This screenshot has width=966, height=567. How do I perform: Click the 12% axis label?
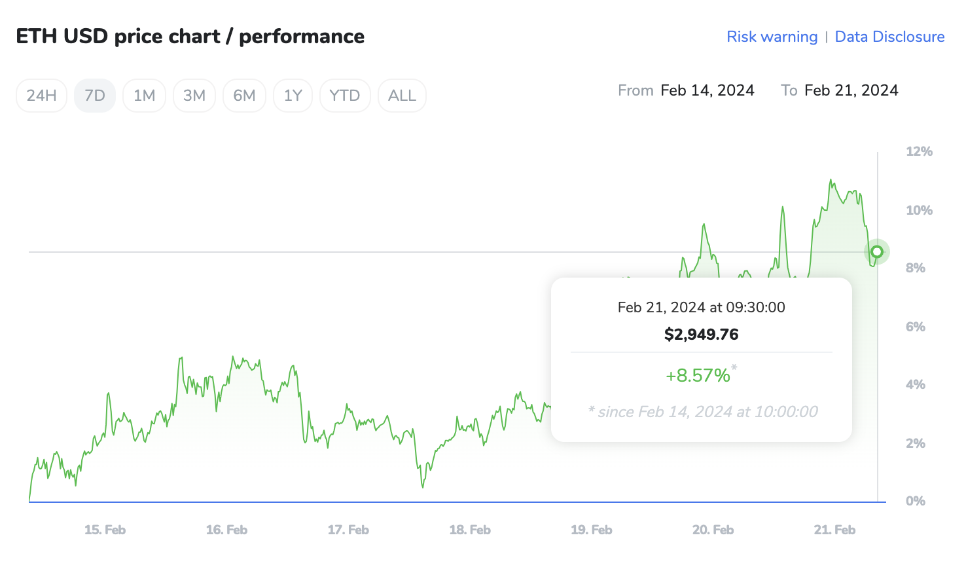coord(919,151)
